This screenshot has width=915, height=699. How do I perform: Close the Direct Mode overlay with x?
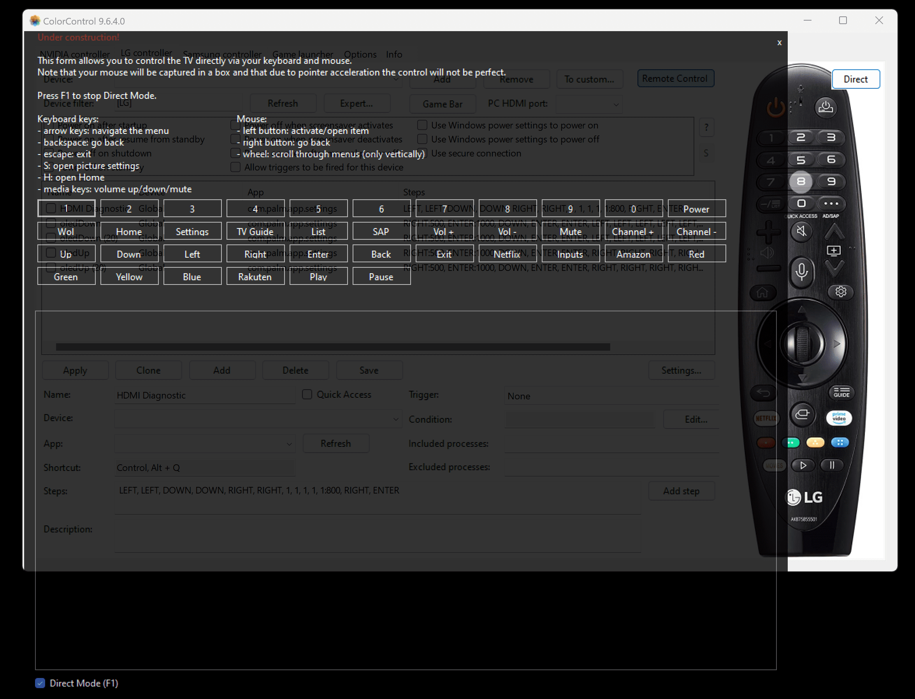tap(779, 42)
